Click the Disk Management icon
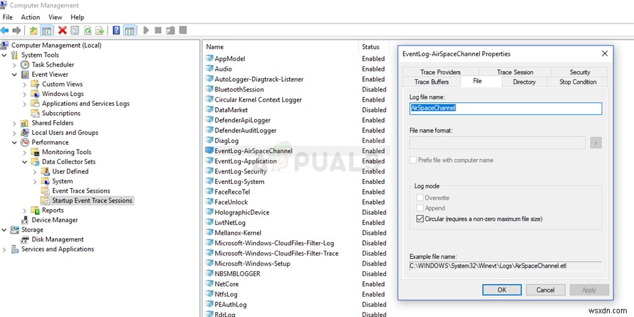Screen dimensions: 634x317 point(25,240)
